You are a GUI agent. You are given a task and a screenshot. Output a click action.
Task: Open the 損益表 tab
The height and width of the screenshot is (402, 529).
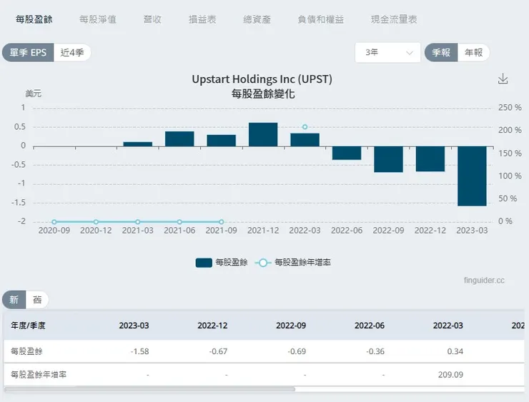[x=202, y=19]
